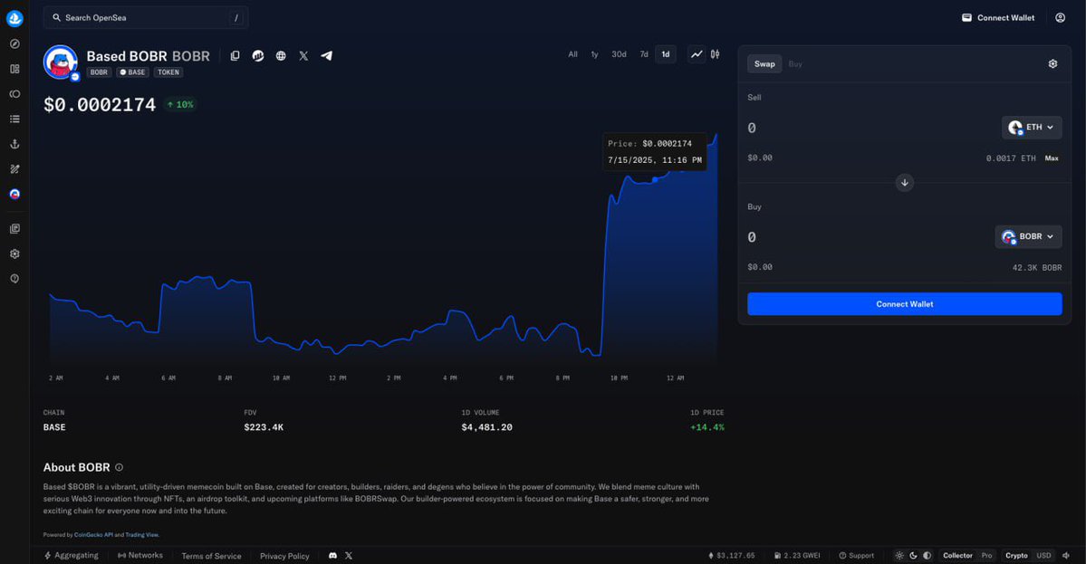
Task: Open the CoinGecko chart link icon
Action: click(257, 55)
